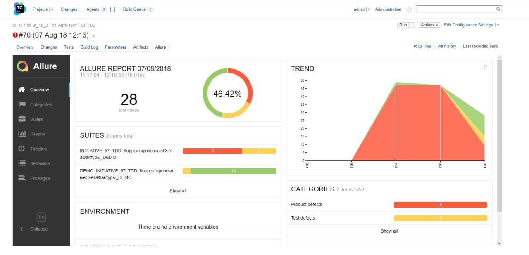Click the Allure logo icon
Image resolution: width=529 pixels, height=255 pixels.
click(x=22, y=66)
